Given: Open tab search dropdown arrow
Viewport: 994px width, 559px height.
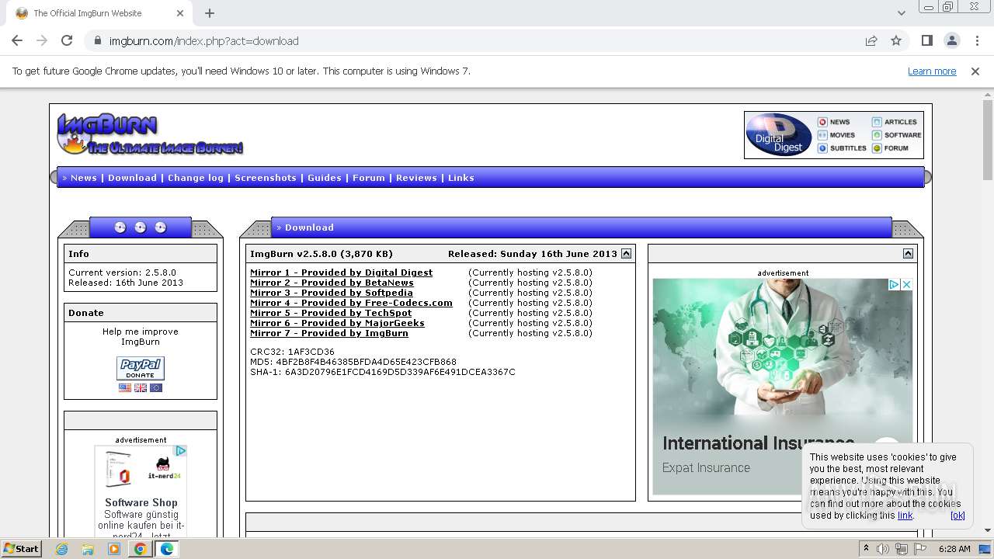Looking at the screenshot, I should click(x=901, y=13).
